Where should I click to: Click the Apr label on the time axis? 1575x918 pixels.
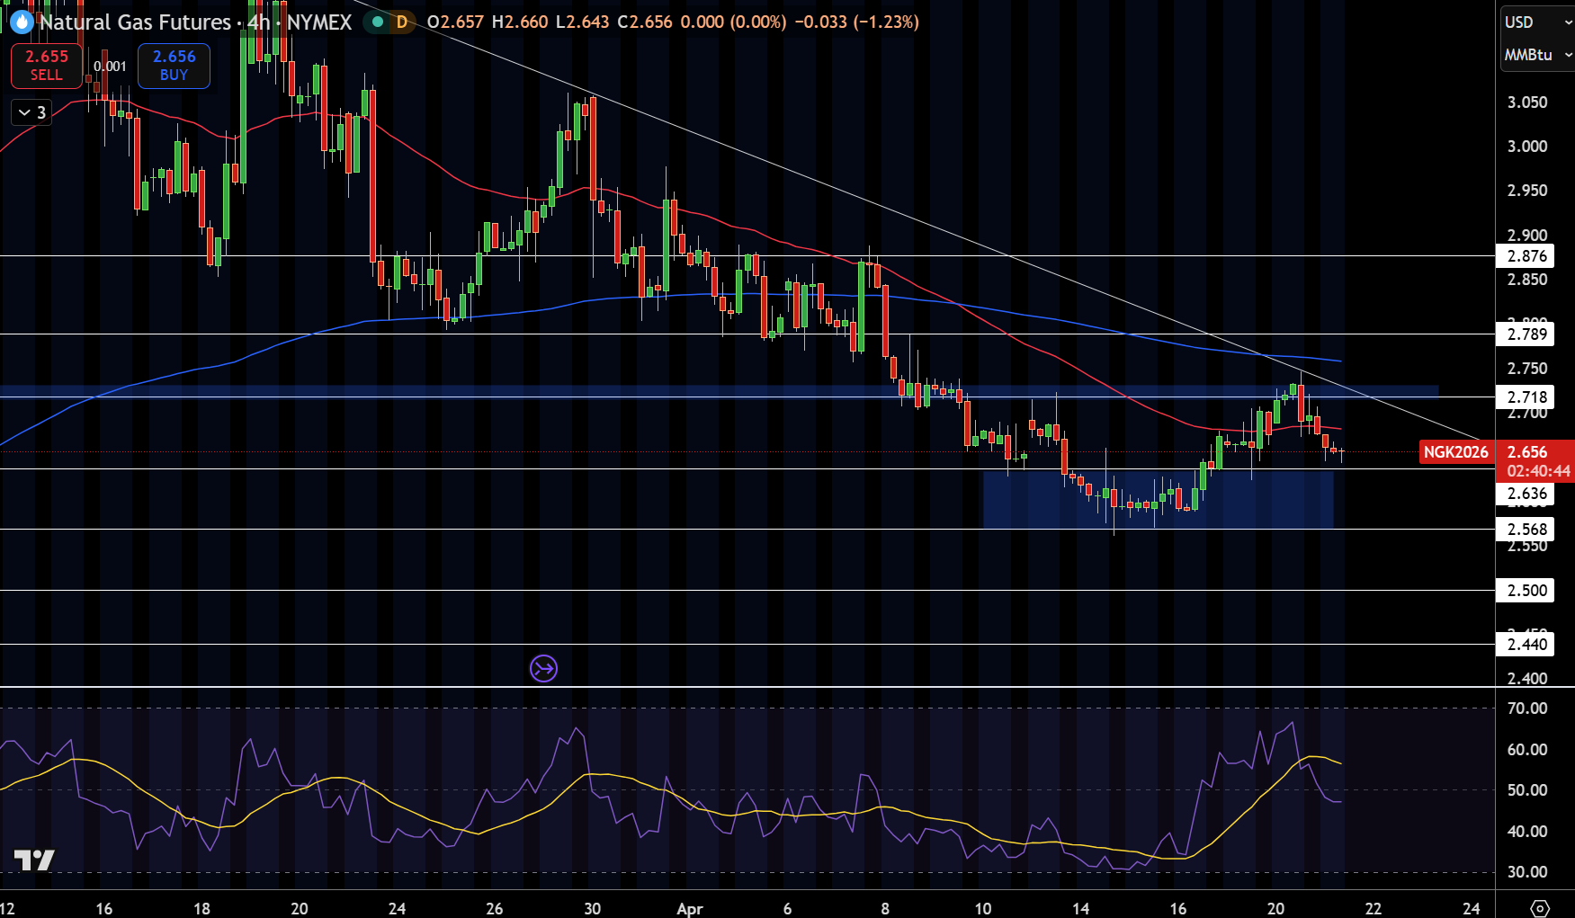coord(690,908)
